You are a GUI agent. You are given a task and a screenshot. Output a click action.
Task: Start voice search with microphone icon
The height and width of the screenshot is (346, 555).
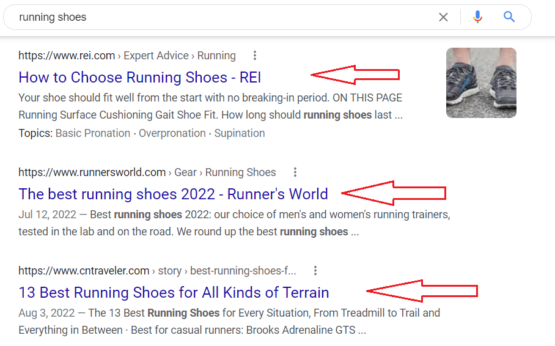tap(477, 17)
